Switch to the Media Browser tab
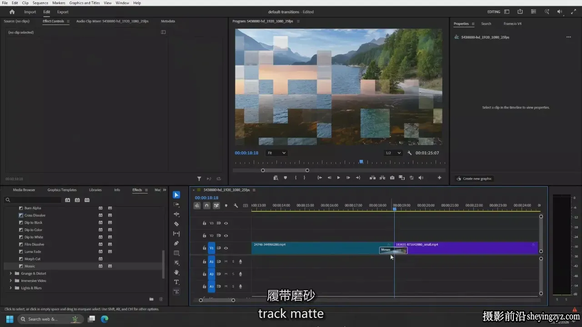Viewport: 582px width, 327px height. [24, 190]
